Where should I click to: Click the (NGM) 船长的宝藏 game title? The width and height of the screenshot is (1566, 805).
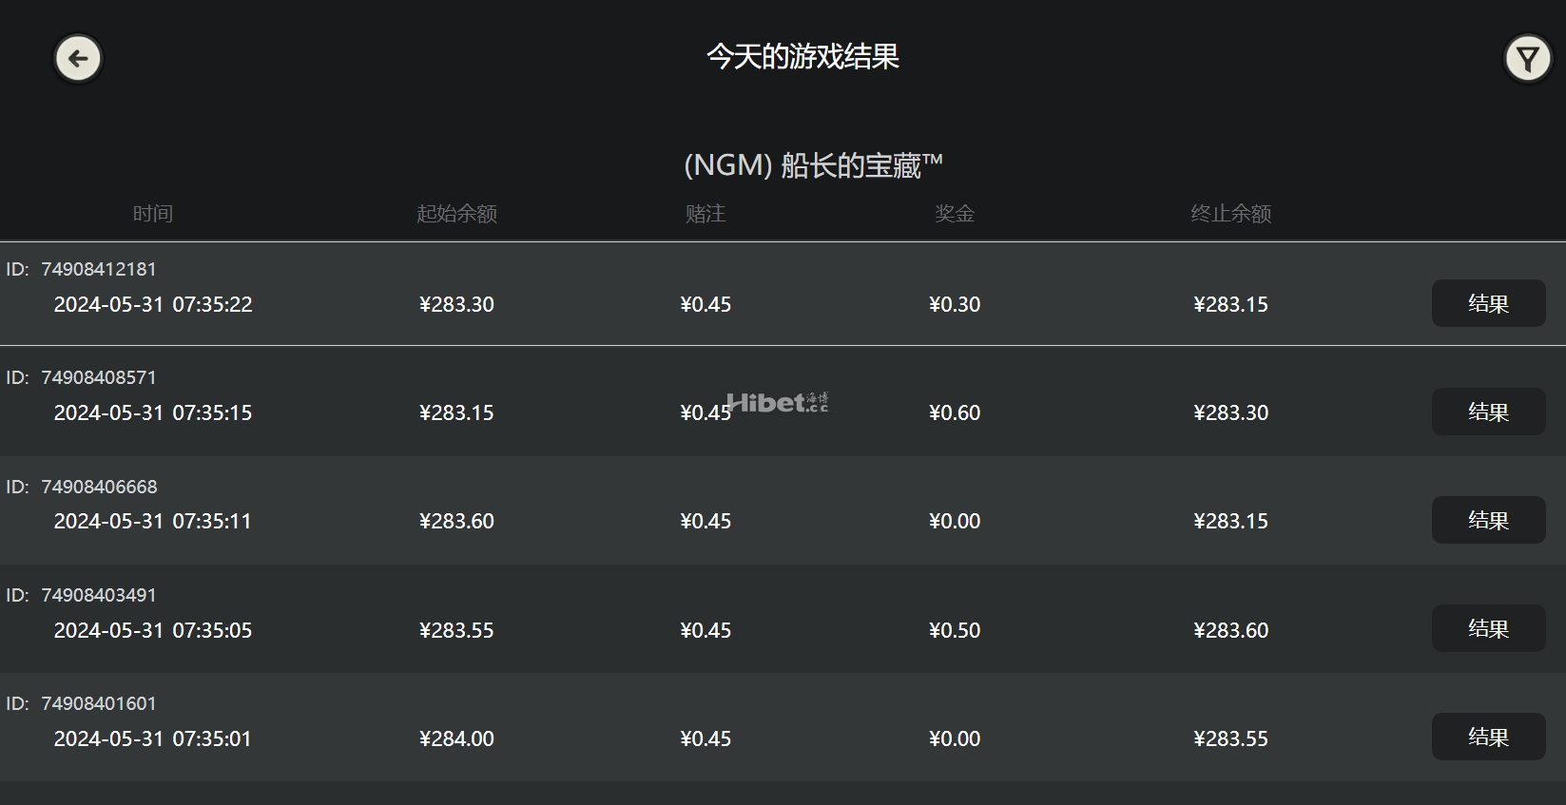[813, 165]
